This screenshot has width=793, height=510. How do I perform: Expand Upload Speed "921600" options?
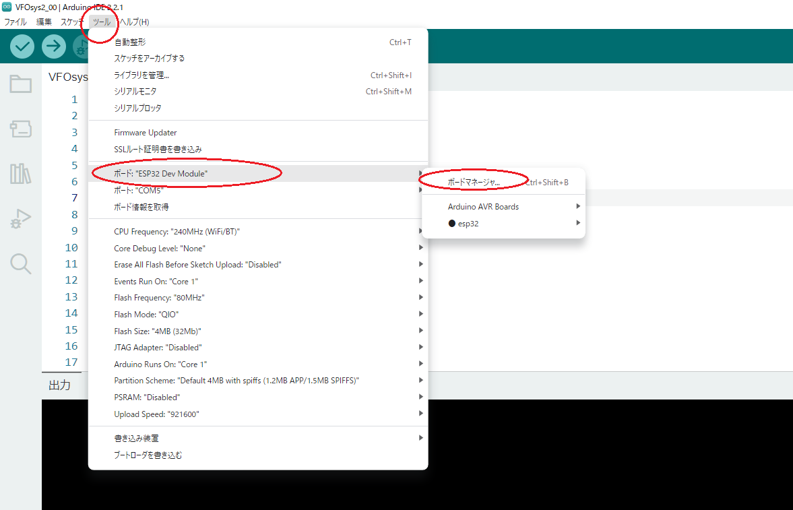click(x=258, y=414)
